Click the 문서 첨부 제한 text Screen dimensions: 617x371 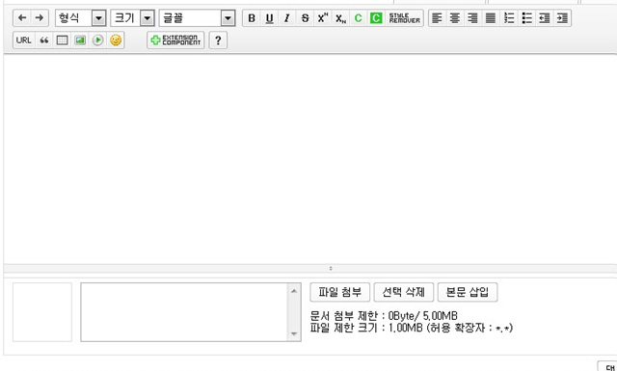click(384, 316)
